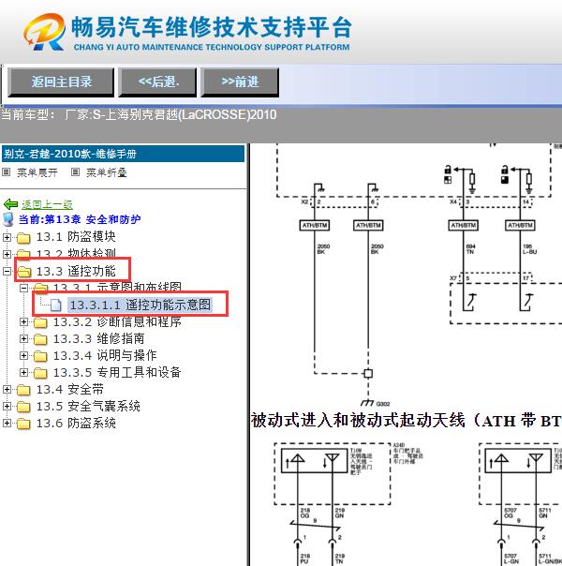562x566 pixels.
Task: Click folder icon of 13.3.3 维修指南
Action: pos(40,339)
